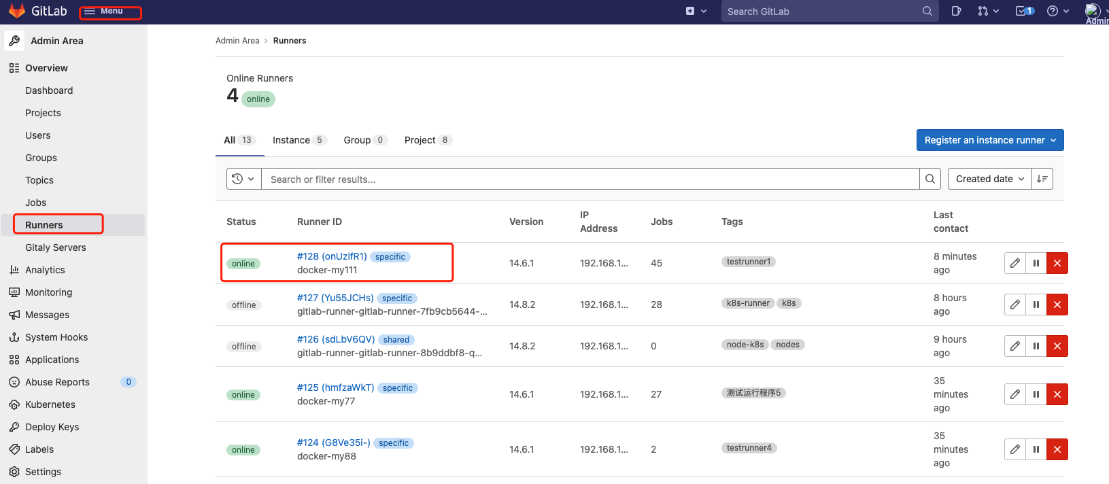Viewport: 1109px width, 484px height.
Task: Click the Analytics chart icon
Action: coord(14,270)
